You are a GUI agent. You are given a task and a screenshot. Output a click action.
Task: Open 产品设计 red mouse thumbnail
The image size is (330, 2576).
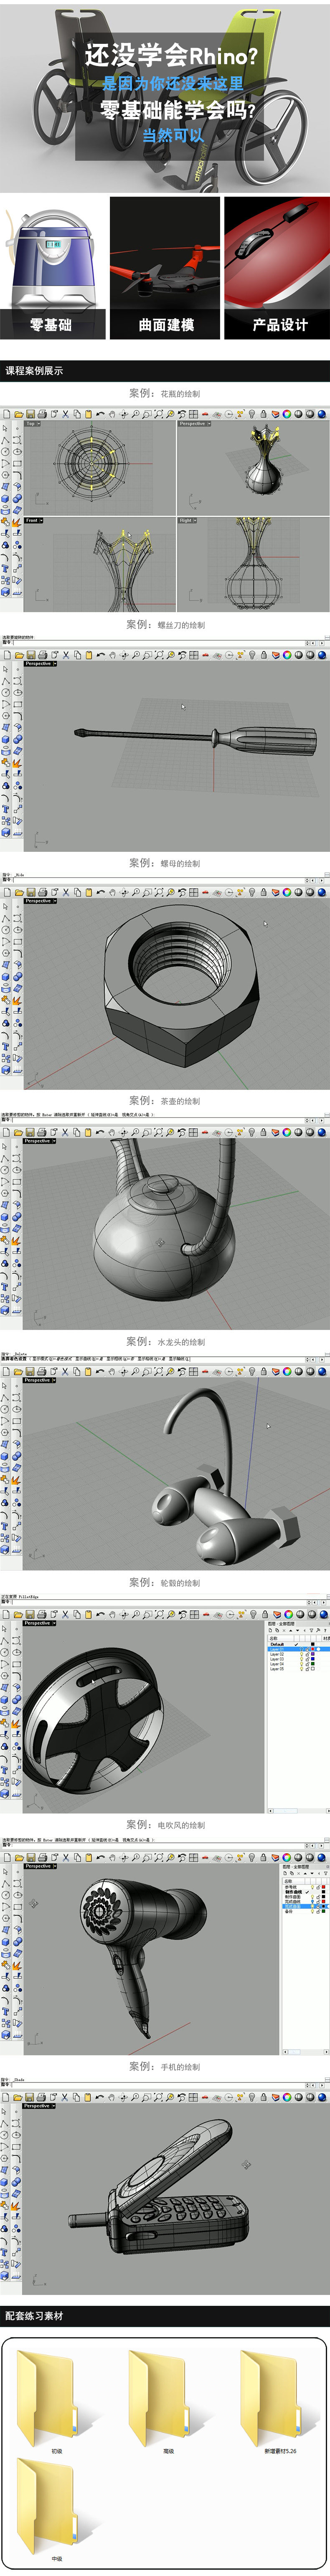[x=276, y=269]
